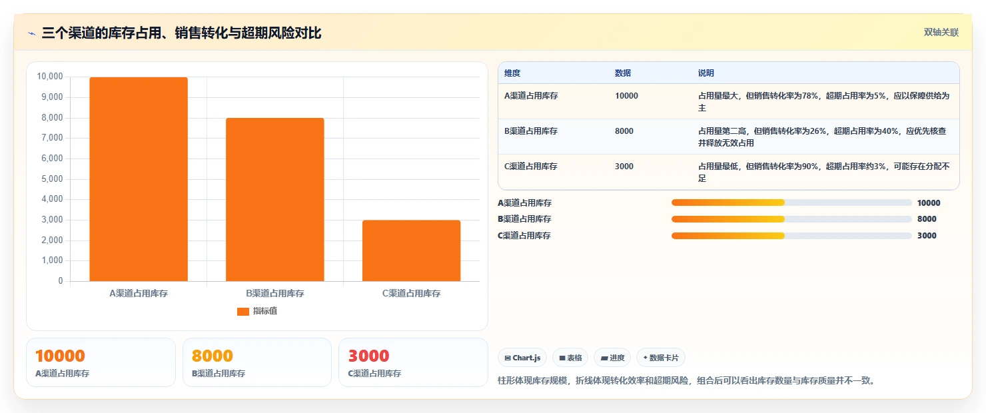Click the C渠道占用库存 x-axis label
Image resolution: width=986 pixels, height=413 pixels.
(411, 293)
